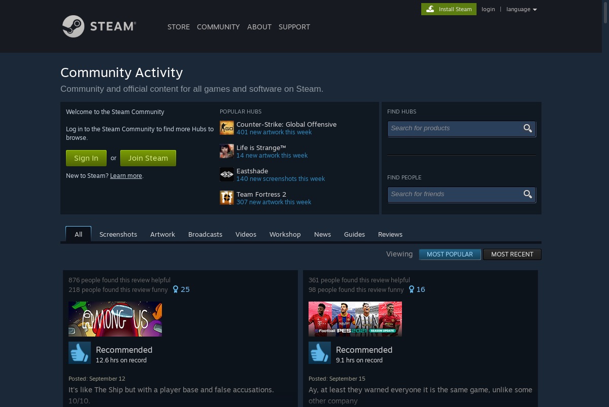Switch to the Guides tab
The width and height of the screenshot is (609, 407).
click(x=354, y=234)
